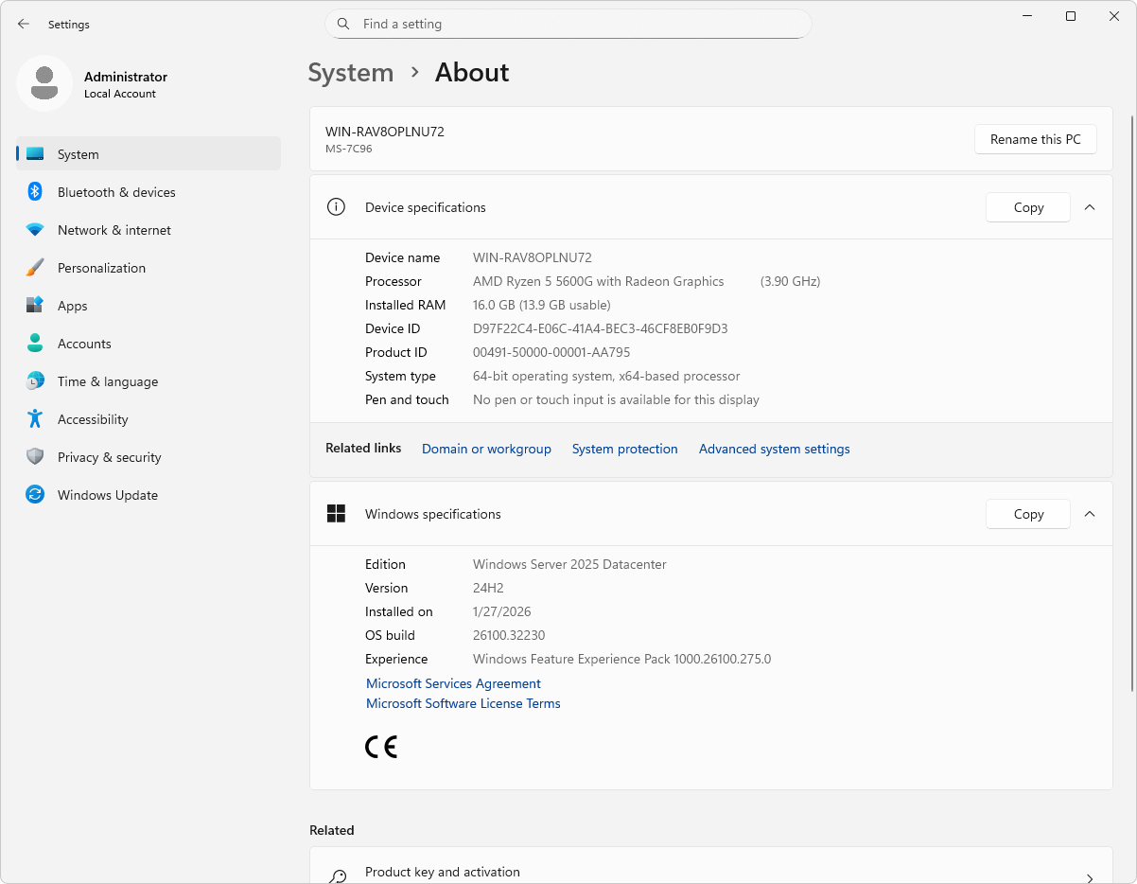1137x884 pixels.
Task: Click the Find a setting search box
Action: (568, 24)
